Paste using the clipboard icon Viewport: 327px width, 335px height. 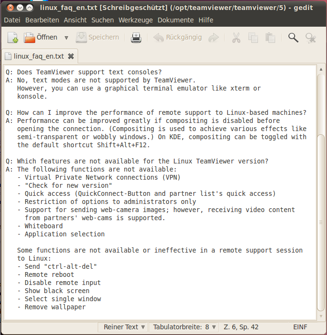click(x=270, y=38)
